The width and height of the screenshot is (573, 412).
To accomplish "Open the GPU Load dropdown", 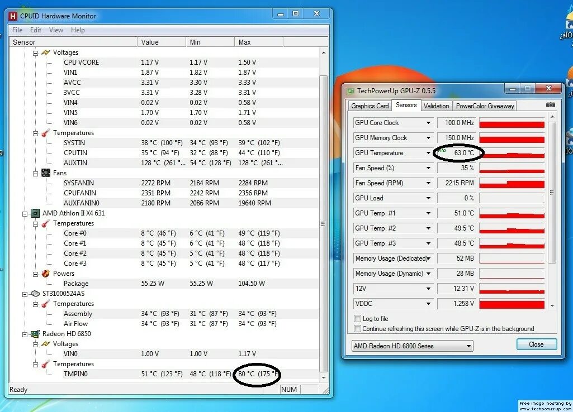I will [428, 198].
